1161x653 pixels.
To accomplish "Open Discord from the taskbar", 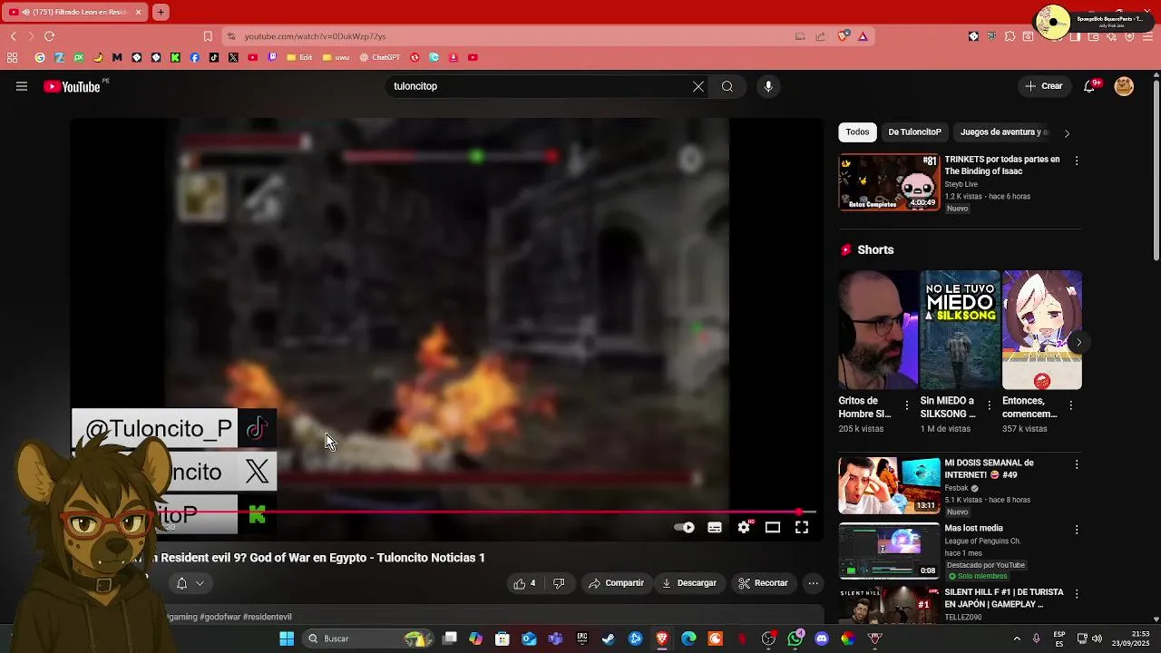I will (822, 638).
